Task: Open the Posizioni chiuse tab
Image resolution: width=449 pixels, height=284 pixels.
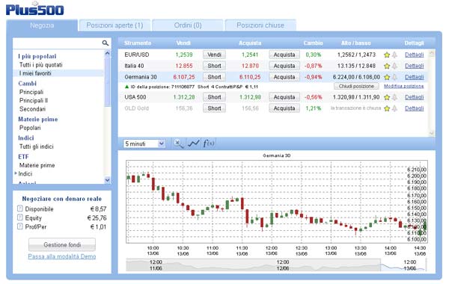Action: (260, 25)
